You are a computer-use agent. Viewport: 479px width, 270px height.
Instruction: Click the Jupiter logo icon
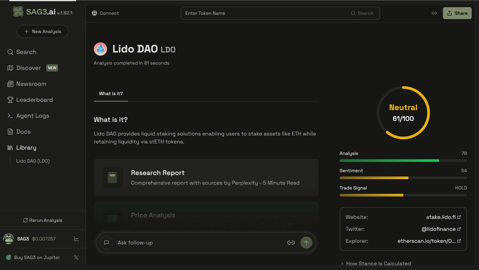pyautogui.click(x=9, y=258)
